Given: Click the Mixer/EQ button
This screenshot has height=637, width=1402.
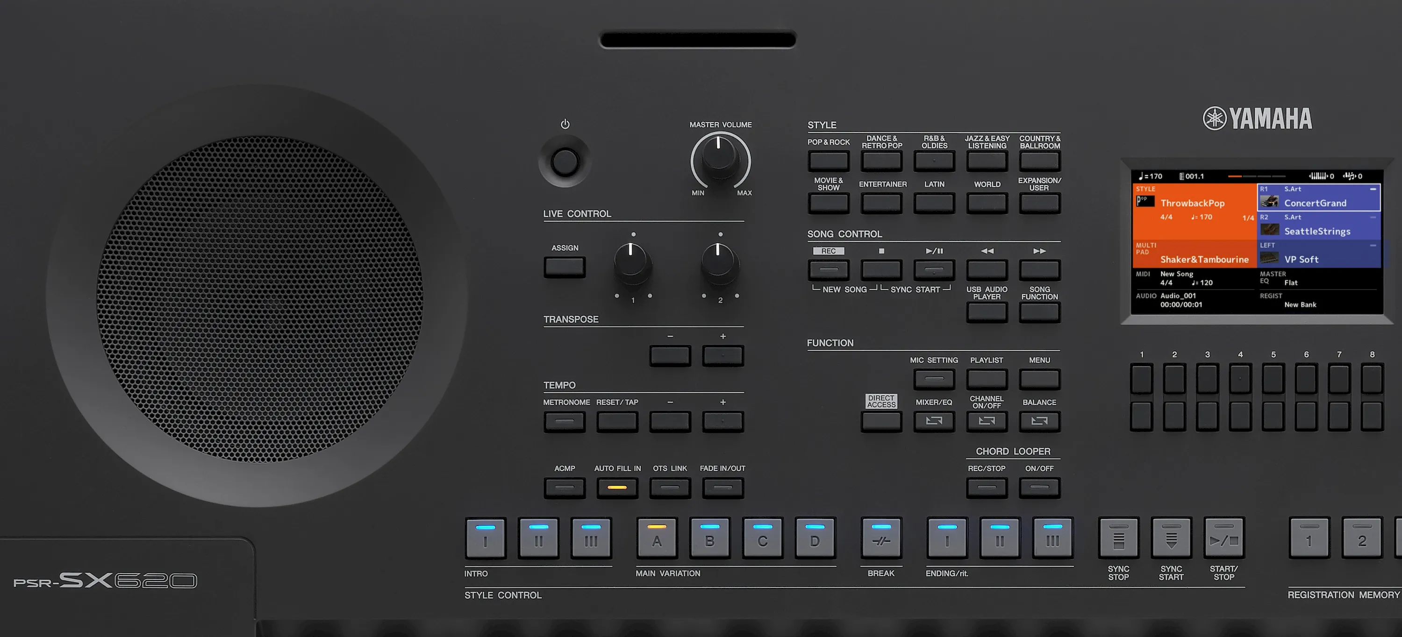Looking at the screenshot, I should (934, 421).
